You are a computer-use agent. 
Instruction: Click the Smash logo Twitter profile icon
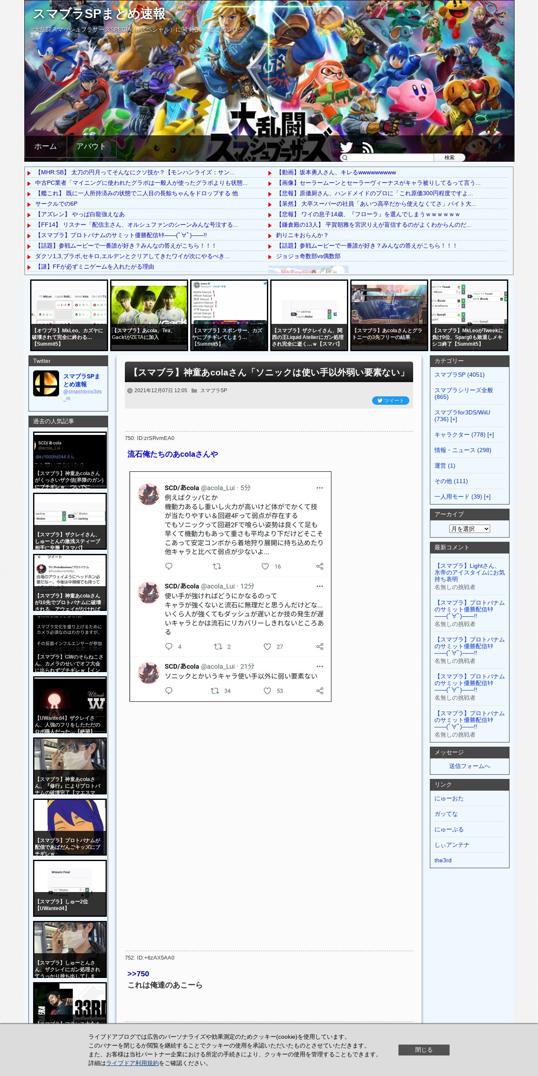46,383
